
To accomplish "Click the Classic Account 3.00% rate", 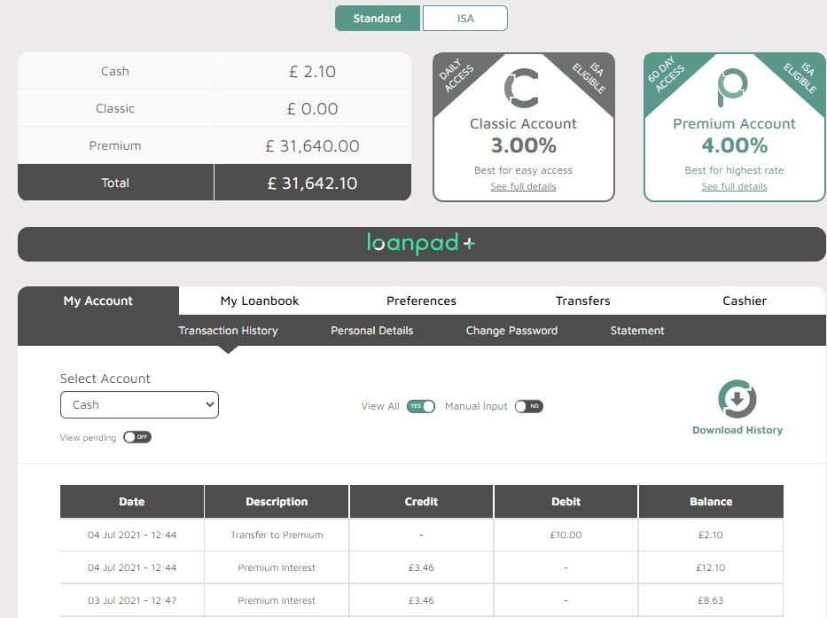I will pyautogui.click(x=524, y=145).
